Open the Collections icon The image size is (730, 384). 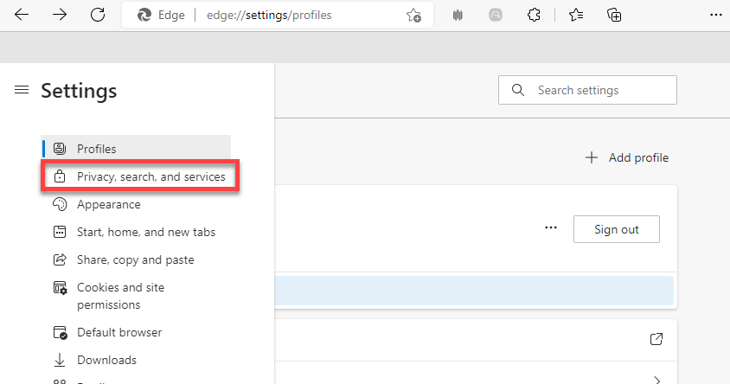614,15
